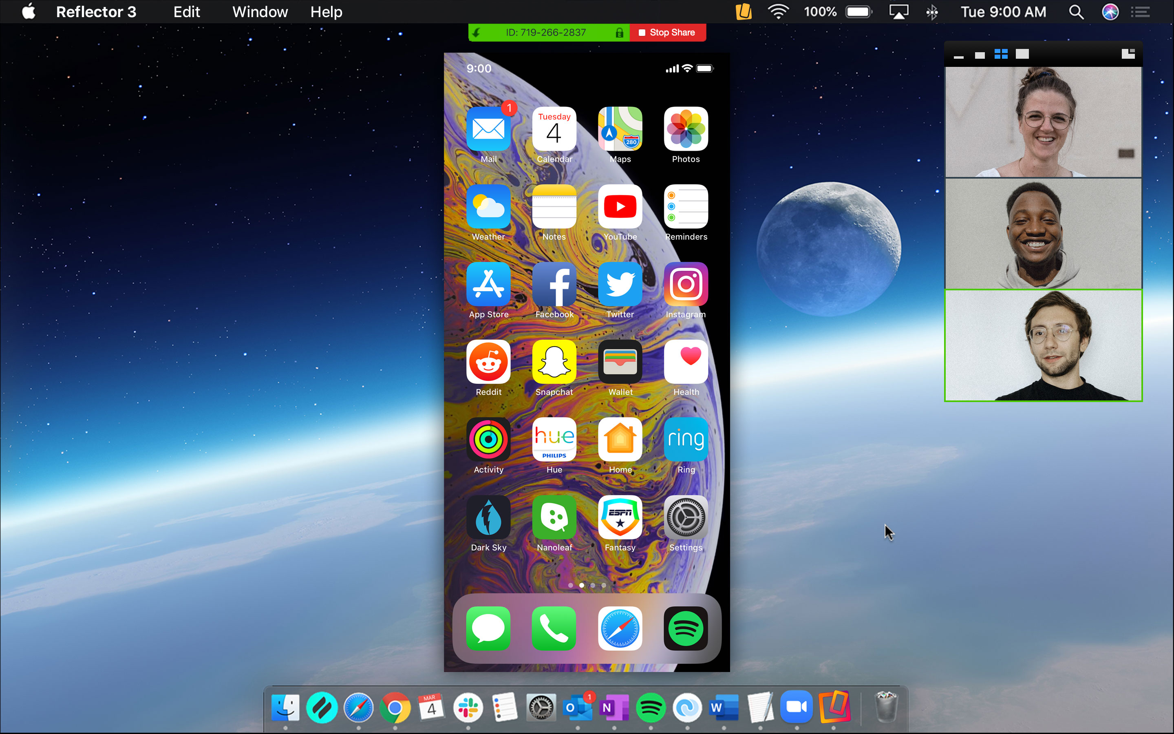1174x734 pixels.
Task: Launch Spotify in the iPhone dock
Action: (686, 629)
